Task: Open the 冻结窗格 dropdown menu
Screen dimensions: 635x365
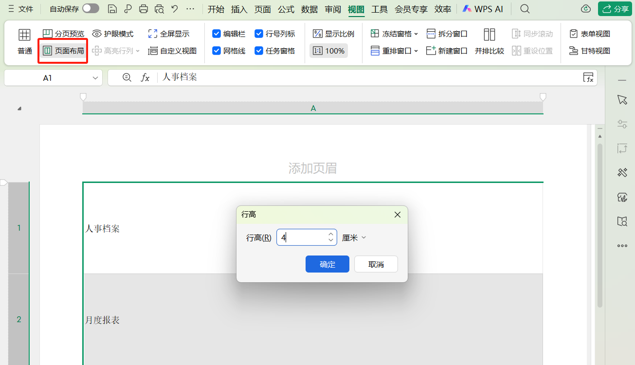Action: [x=393, y=33]
